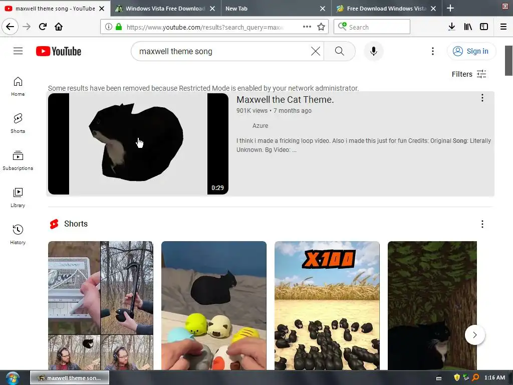Close the Windows Vista Free Download tab
Screen dimensions: 513x385
click(212, 9)
